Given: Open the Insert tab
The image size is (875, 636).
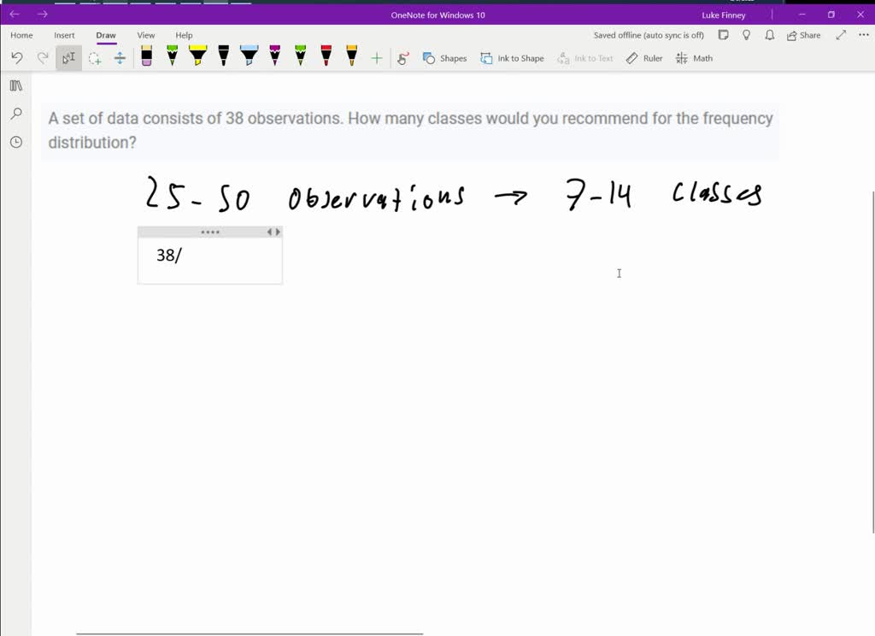Looking at the screenshot, I should [64, 35].
